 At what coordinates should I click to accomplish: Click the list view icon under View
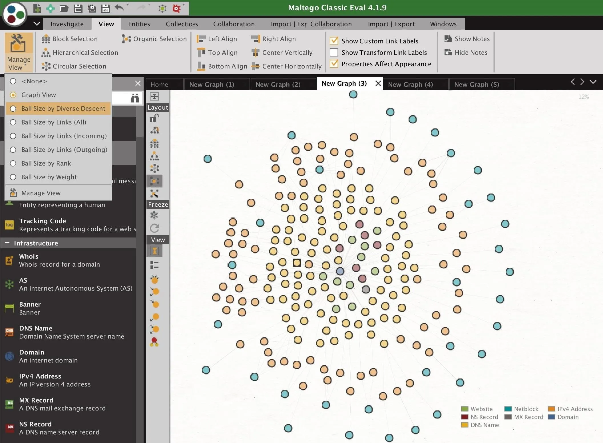tap(154, 265)
